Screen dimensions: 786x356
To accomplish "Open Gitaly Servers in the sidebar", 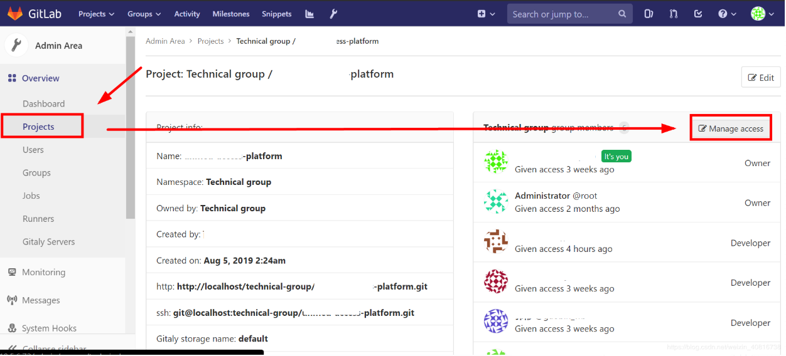I will [x=48, y=242].
